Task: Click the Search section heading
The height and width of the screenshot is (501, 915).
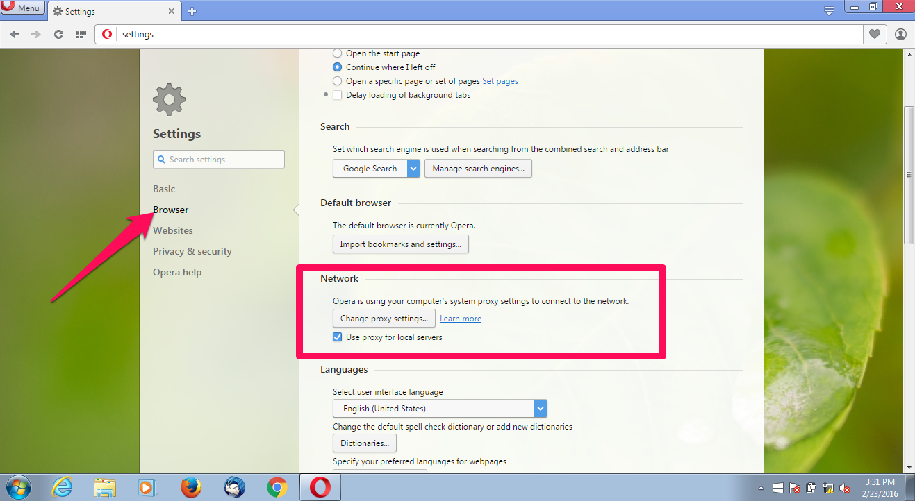Action: coord(335,126)
